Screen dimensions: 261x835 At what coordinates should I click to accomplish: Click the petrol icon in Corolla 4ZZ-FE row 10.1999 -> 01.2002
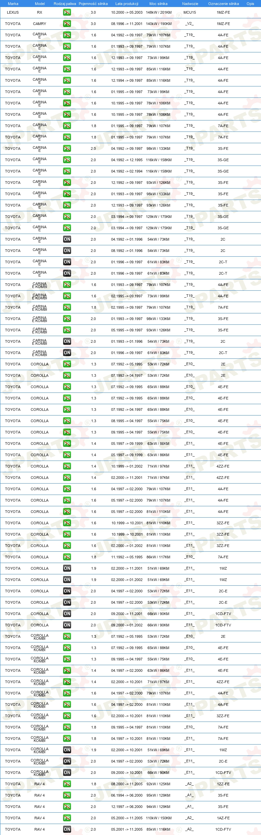coord(67,466)
